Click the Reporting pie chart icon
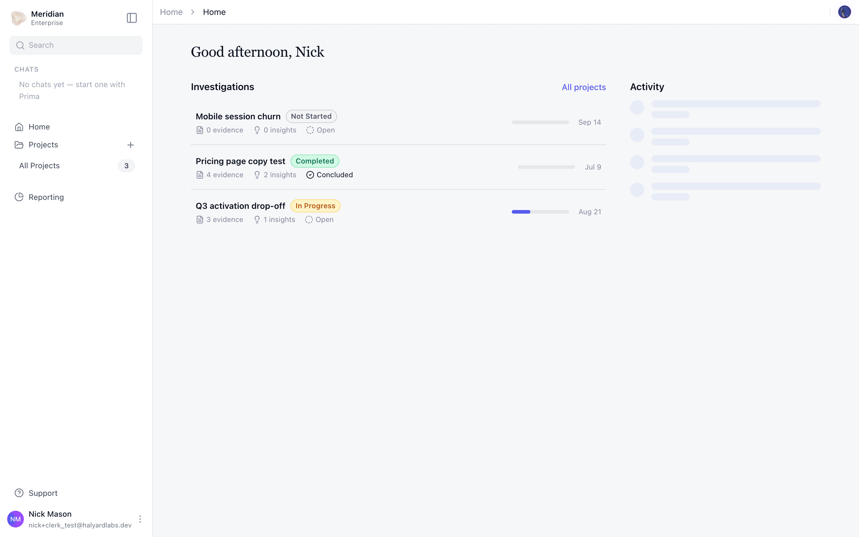859x537 pixels. pos(19,197)
